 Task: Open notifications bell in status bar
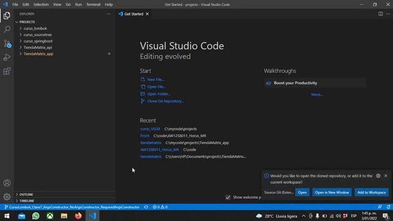[x=388, y=207]
